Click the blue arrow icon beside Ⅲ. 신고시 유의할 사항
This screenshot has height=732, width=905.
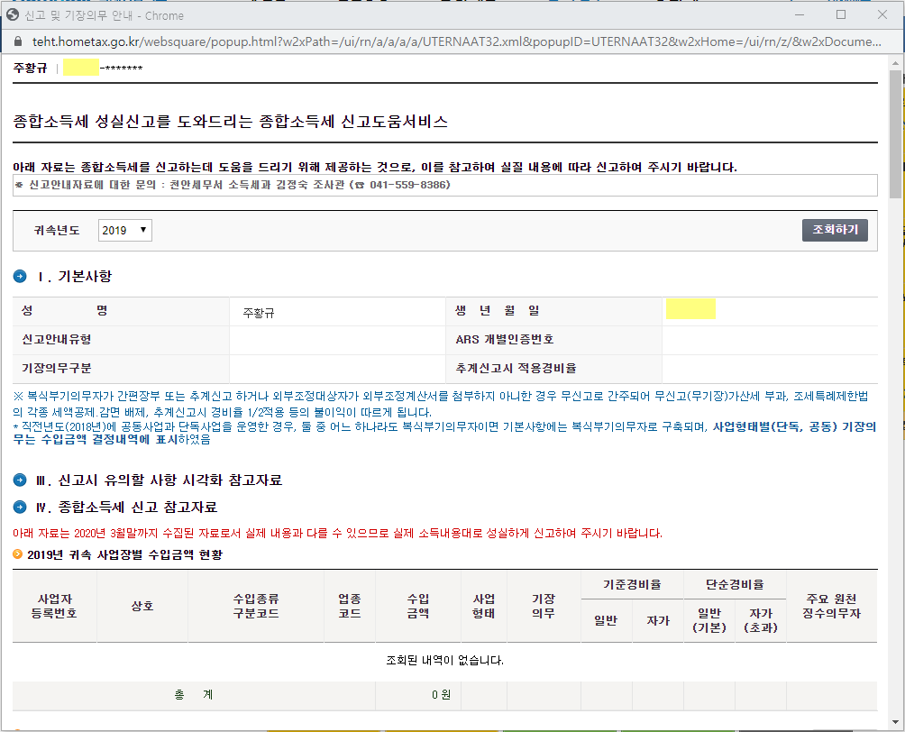point(20,480)
